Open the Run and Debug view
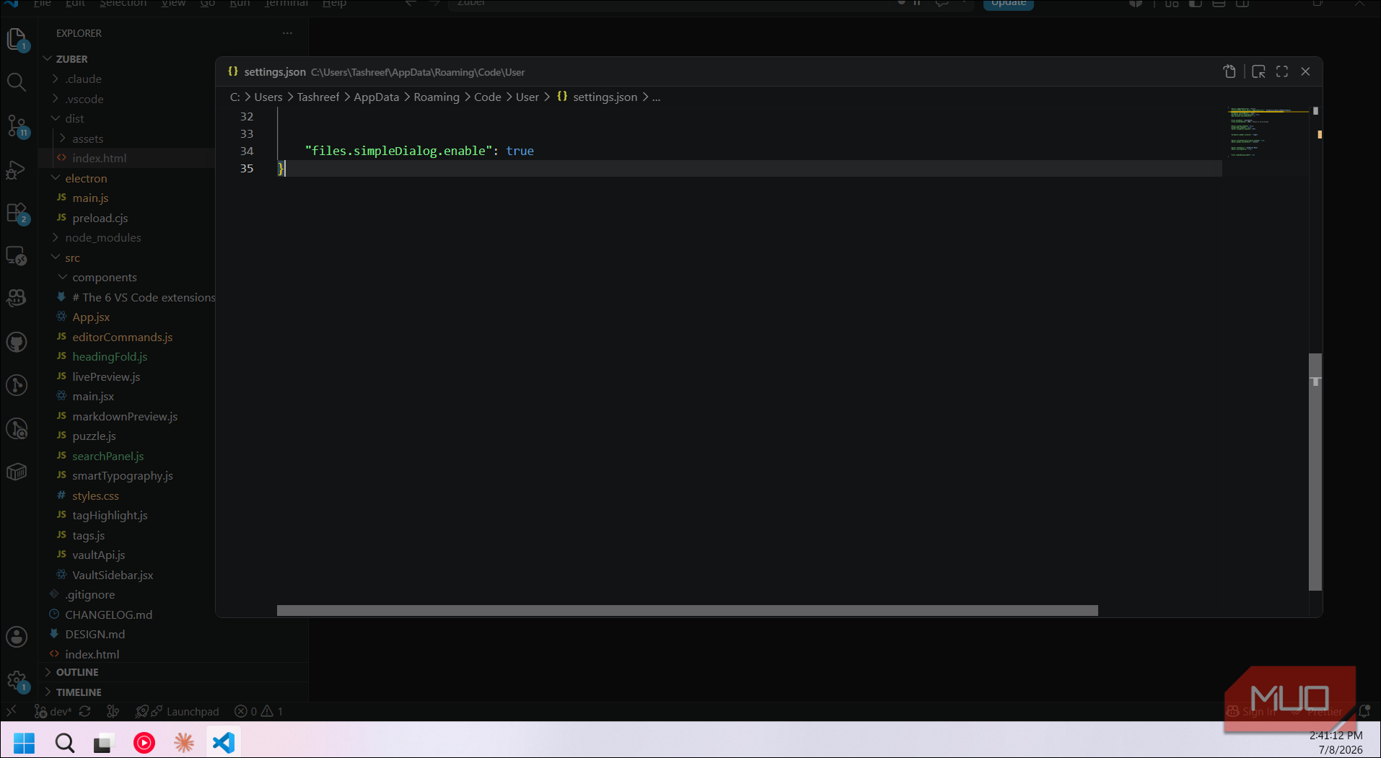Viewport: 1381px width, 758px height. point(17,170)
